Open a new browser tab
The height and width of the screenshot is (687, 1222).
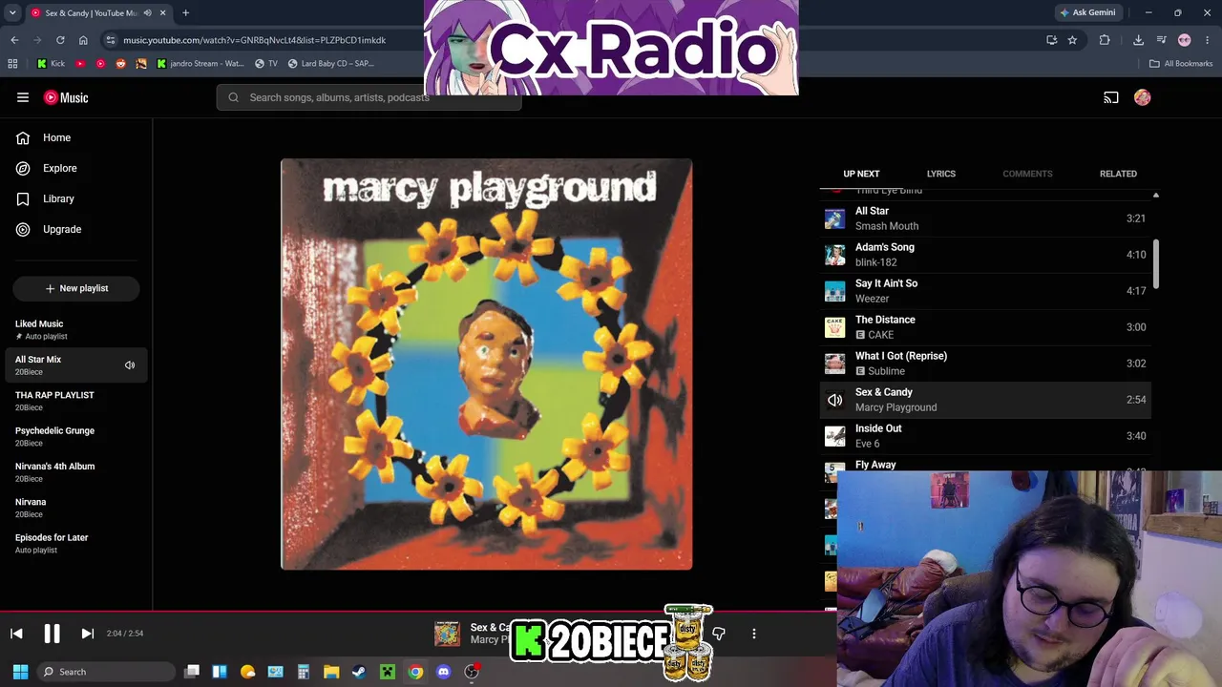click(x=185, y=12)
